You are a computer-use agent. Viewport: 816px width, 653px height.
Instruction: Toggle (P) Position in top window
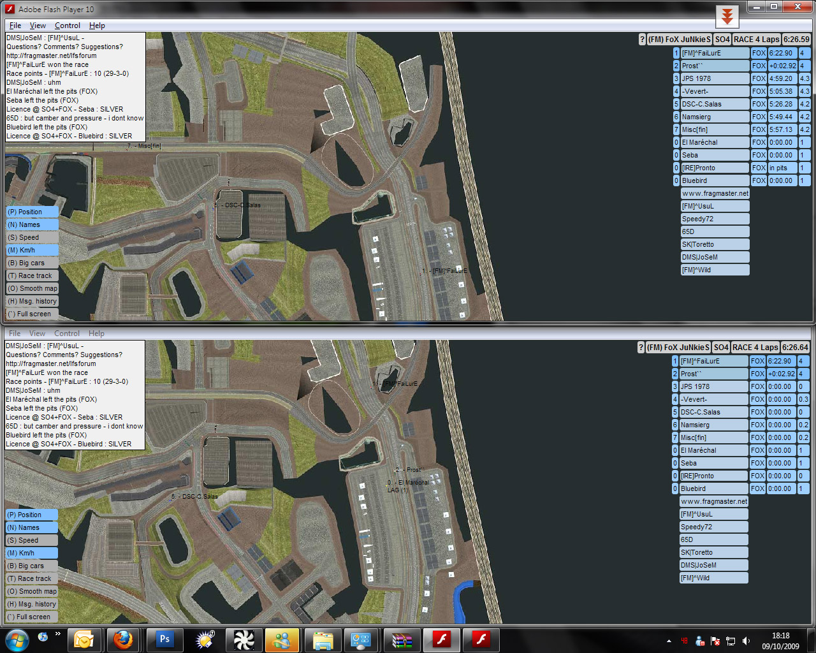tap(32, 212)
